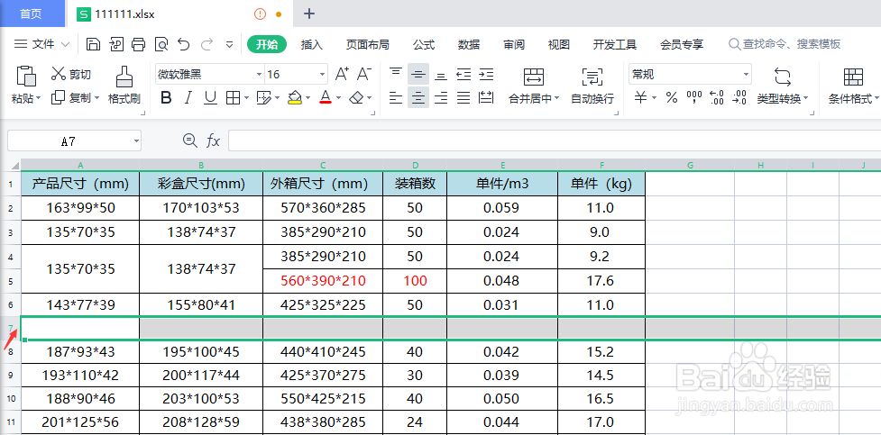
Task: Click the formula bar input field
Action: point(554,140)
